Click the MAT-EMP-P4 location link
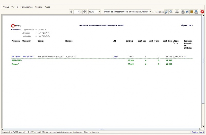 (x=28, y=56)
